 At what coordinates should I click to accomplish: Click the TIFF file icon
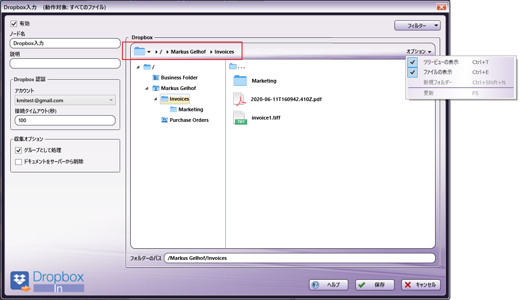[240, 118]
